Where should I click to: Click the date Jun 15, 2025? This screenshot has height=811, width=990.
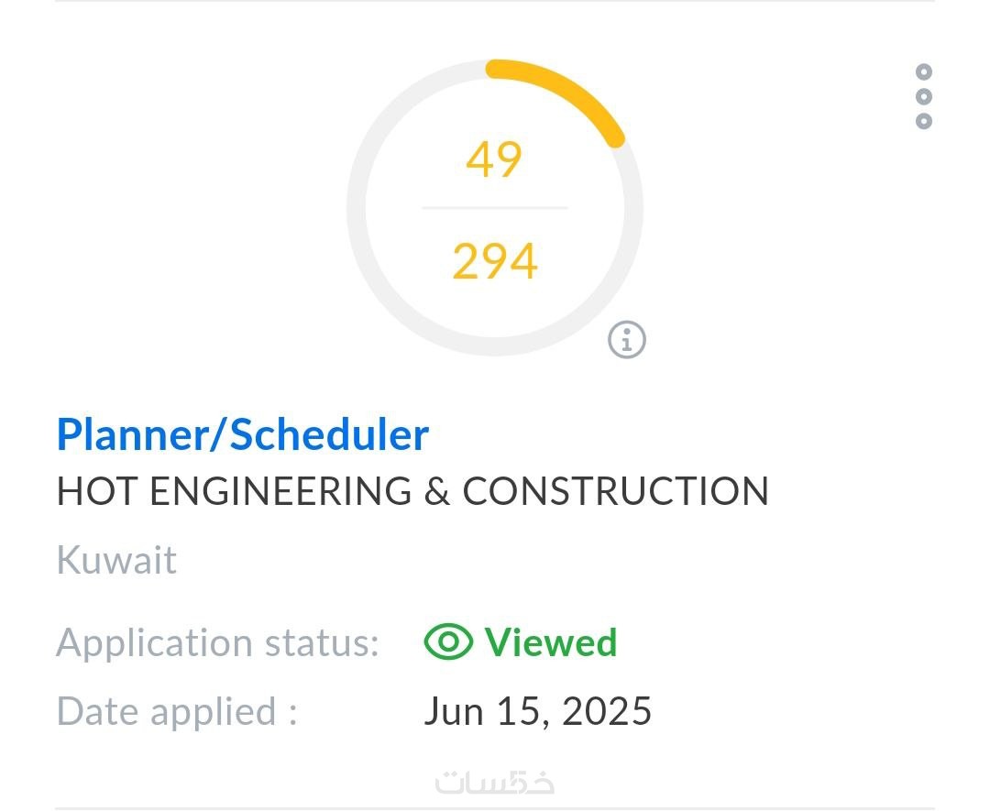pyautogui.click(x=537, y=711)
